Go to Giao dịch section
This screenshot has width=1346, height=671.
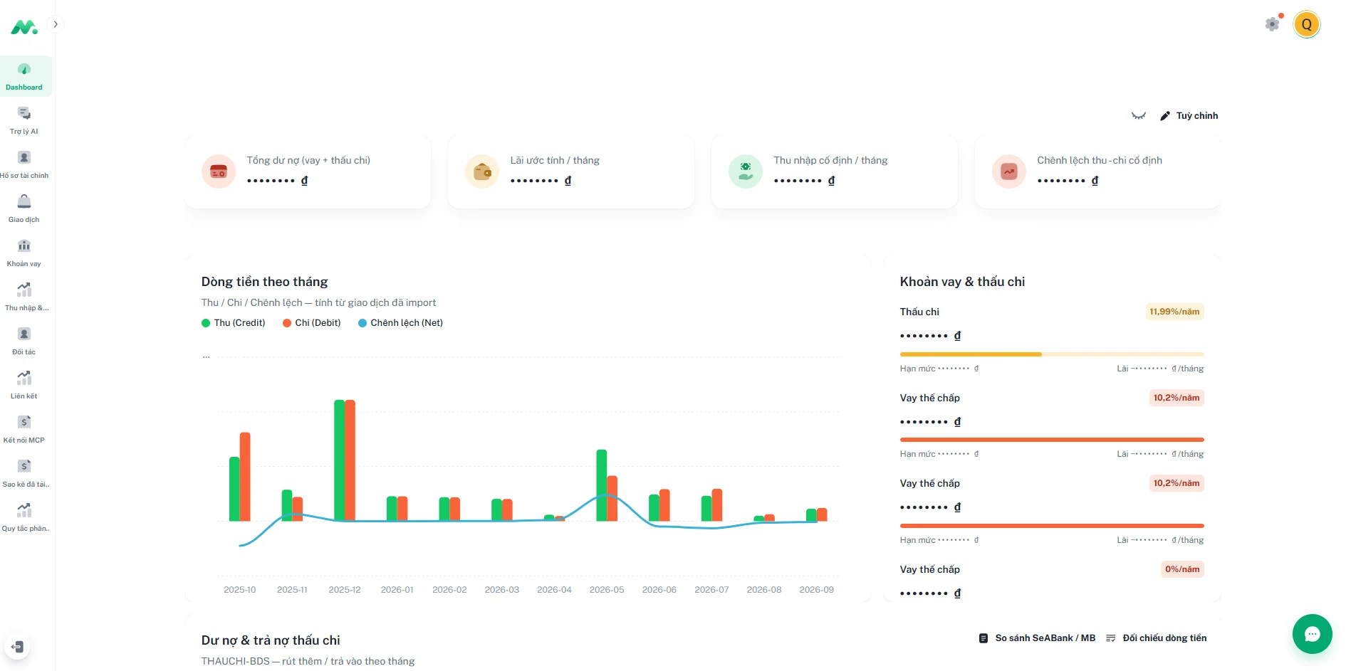click(x=24, y=208)
